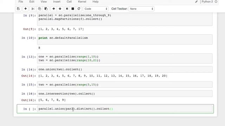The image size is (225, 126).
Task: Click the empty In [ ]: prompt label
Action: point(30,109)
